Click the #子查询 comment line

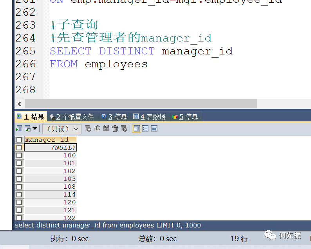click(x=74, y=25)
